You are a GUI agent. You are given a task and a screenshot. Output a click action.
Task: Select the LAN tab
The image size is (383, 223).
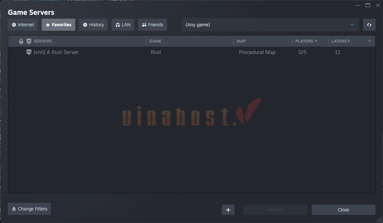coord(123,25)
